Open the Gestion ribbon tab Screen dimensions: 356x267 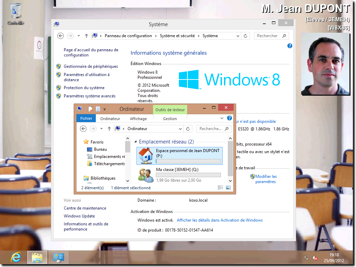(x=170, y=119)
